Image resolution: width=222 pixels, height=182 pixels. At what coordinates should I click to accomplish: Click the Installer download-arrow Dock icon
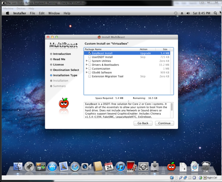(155, 166)
